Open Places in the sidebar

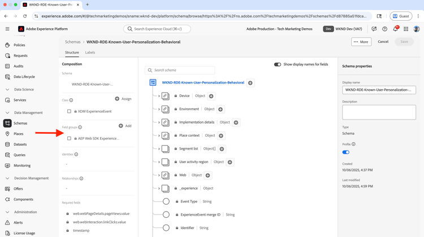[x=19, y=134]
